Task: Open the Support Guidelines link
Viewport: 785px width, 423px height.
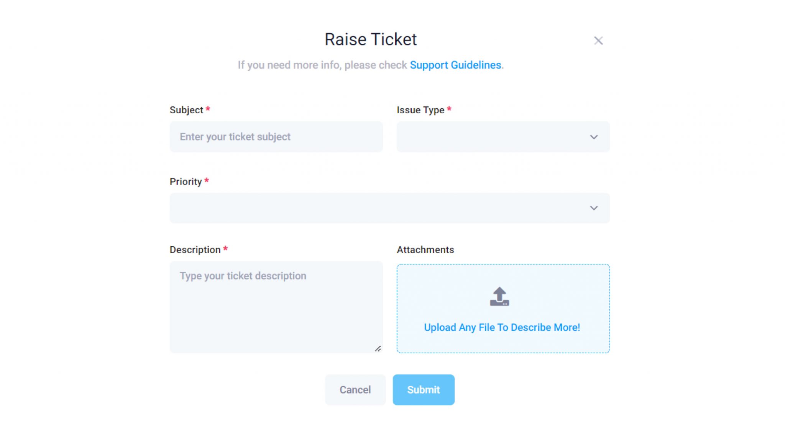Action: coord(455,65)
